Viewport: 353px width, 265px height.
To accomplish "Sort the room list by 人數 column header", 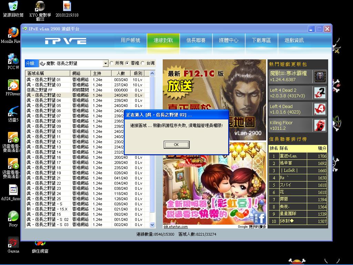I will 121,73.
